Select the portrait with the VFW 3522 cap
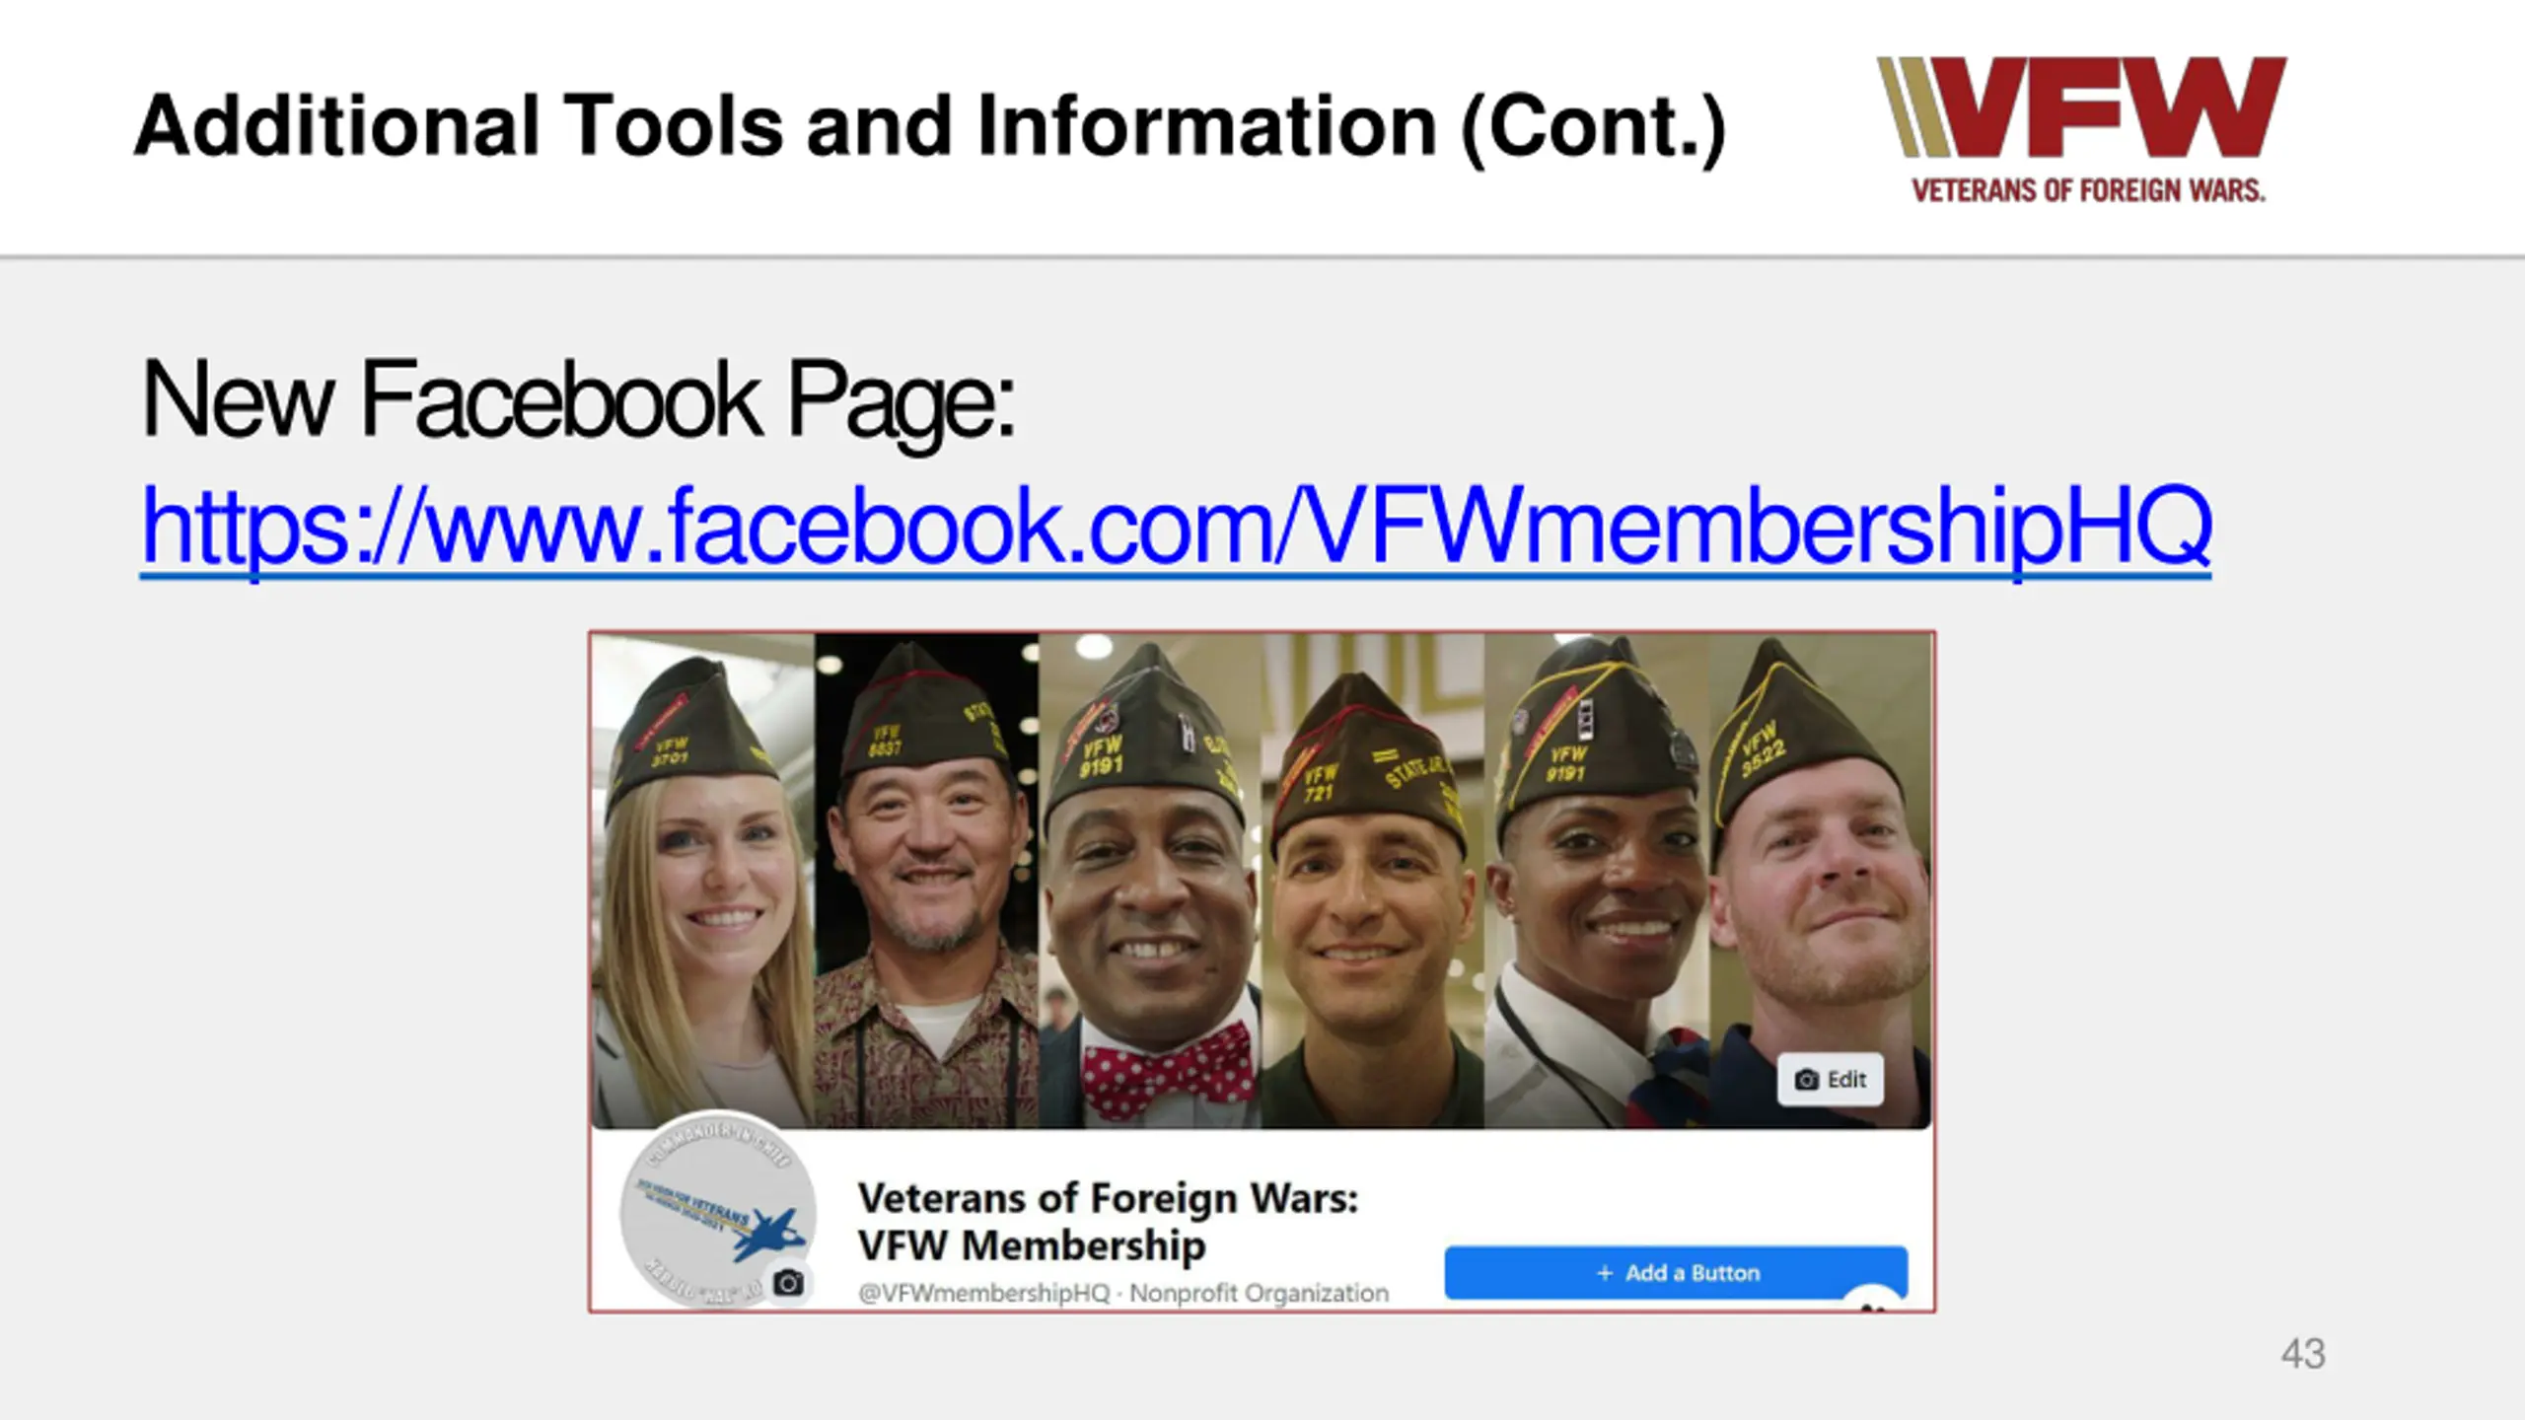This screenshot has height=1420, width=2525. [1821, 881]
